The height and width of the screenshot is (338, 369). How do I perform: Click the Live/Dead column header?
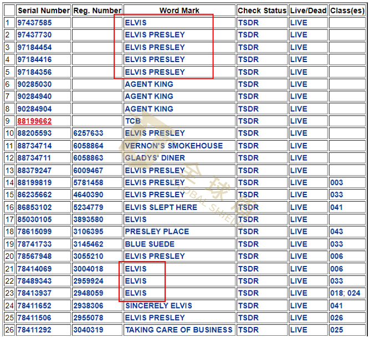pos(308,11)
